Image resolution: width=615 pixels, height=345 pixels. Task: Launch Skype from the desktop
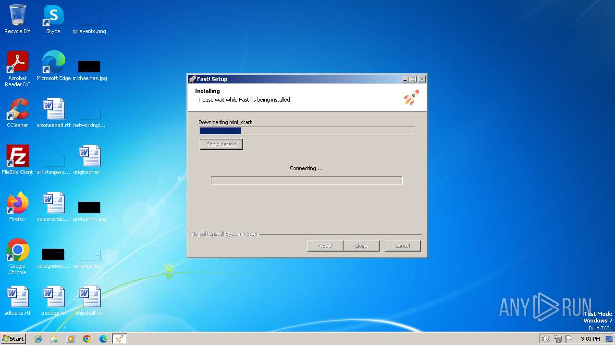coord(53,19)
